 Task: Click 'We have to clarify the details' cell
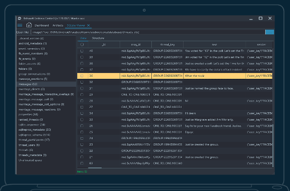pyautogui.click(x=214, y=69)
